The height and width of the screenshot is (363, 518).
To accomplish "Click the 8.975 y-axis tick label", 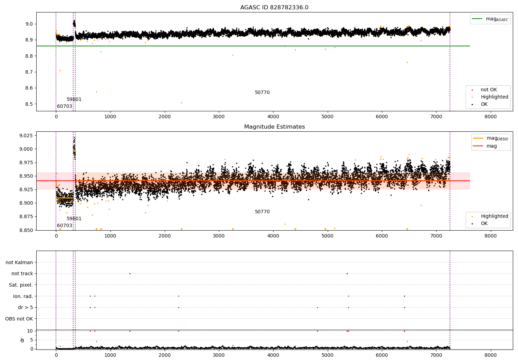I will [26, 162].
